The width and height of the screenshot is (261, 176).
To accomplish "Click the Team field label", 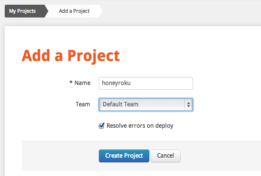I will [x=83, y=104].
